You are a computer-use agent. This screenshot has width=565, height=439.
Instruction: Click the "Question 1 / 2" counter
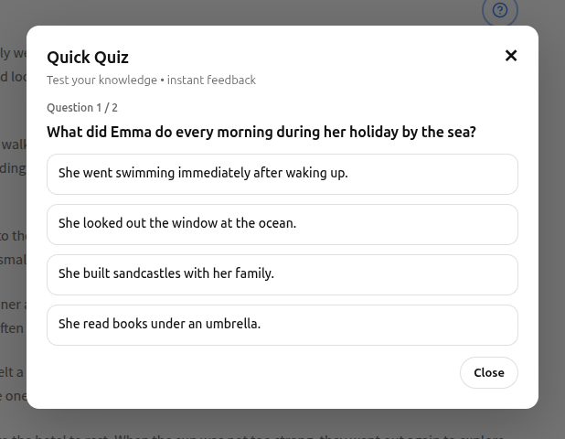[82, 108]
